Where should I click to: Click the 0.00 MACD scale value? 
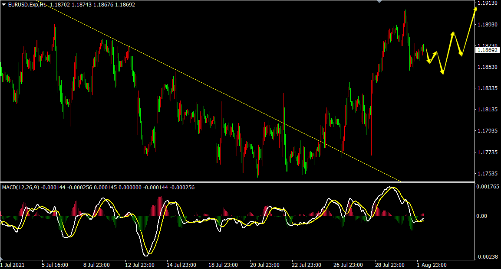tap(481, 216)
